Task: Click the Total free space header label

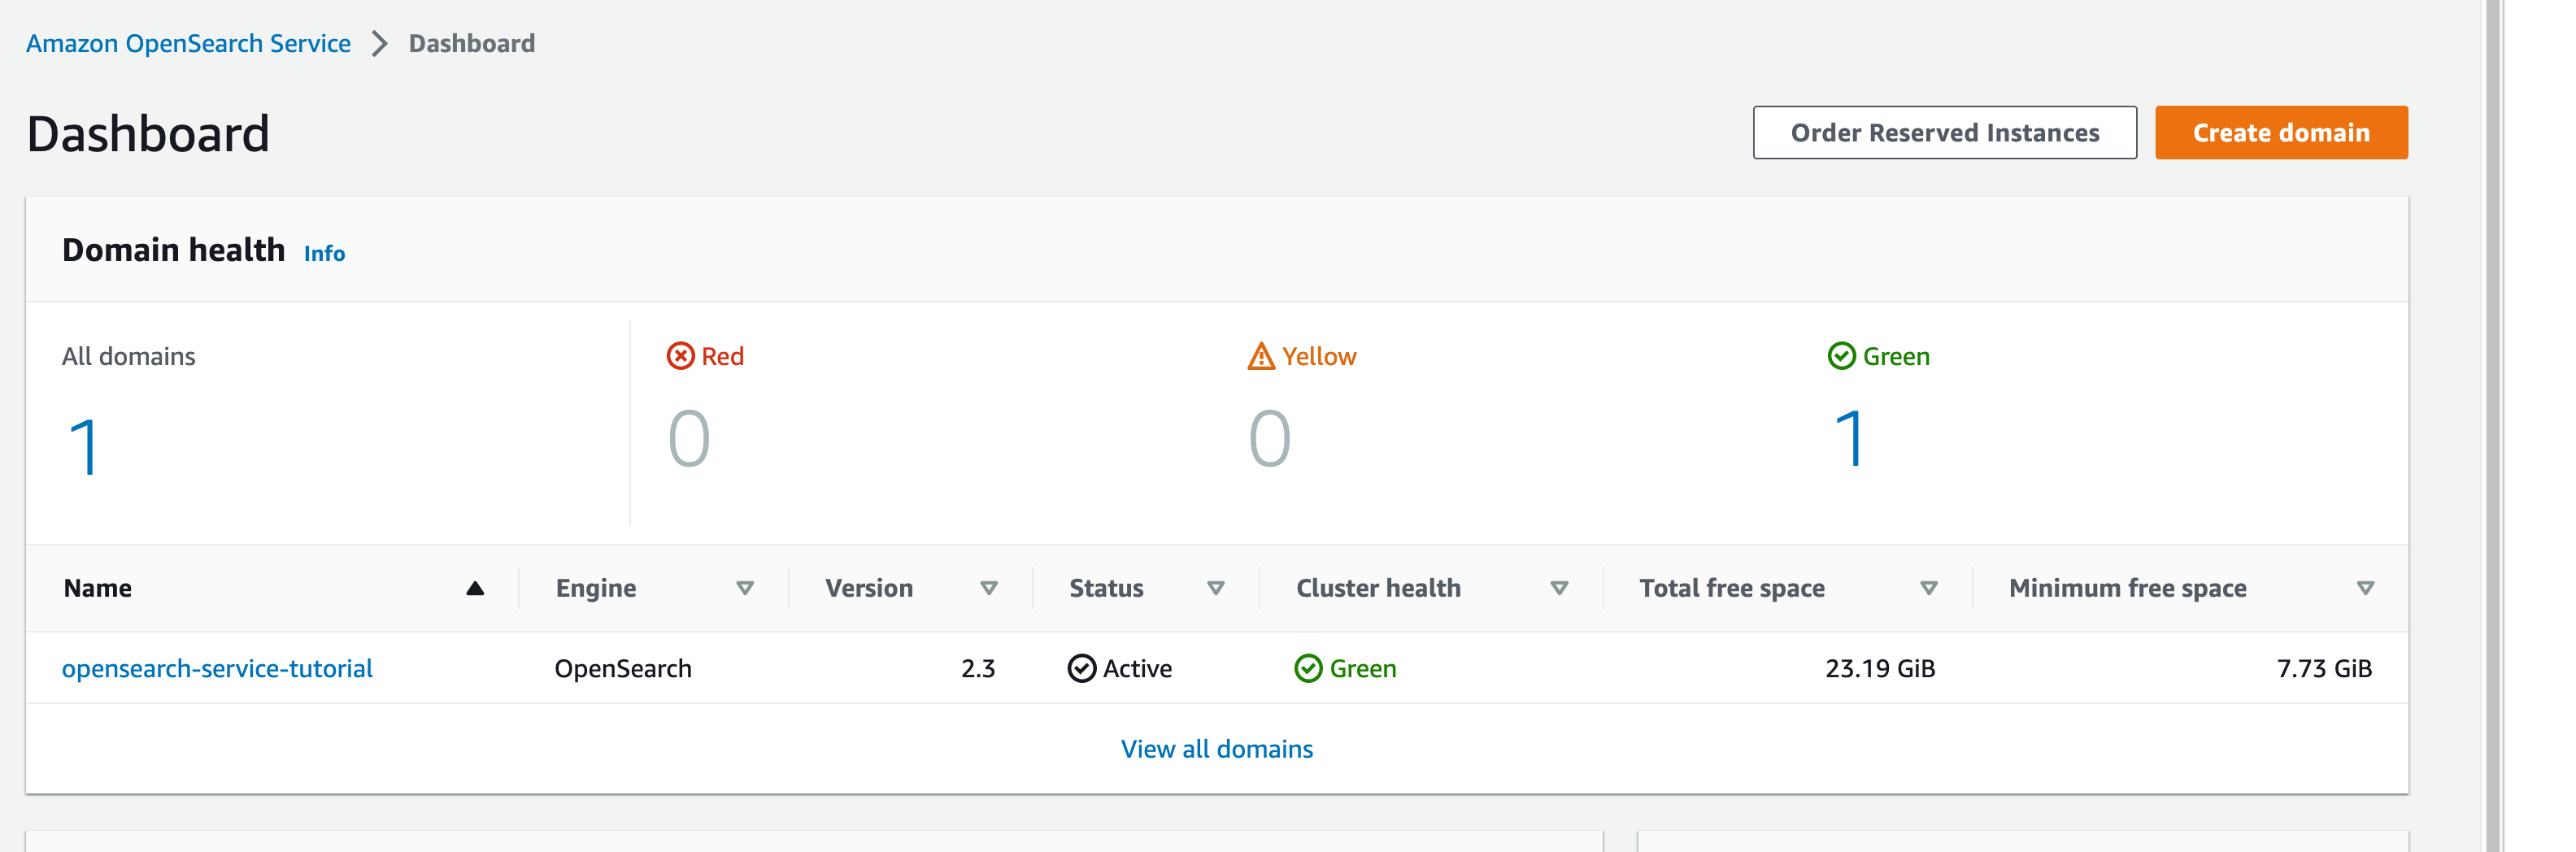Action: pos(1732,588)
